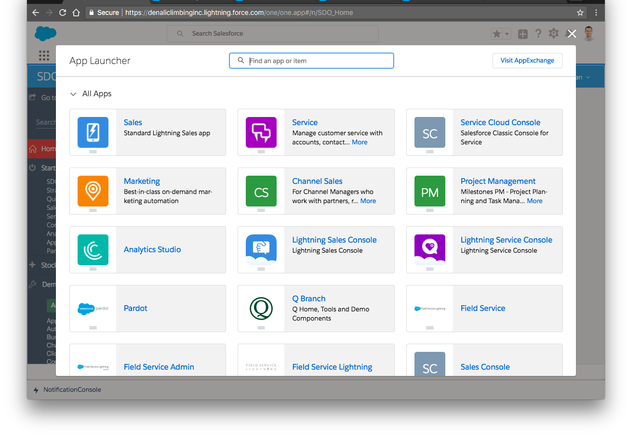Viewport: 627px width, 438px height.
Task: Click the Salesforce cloud logo
Action: pyautogui.click(x=46, y=34)
